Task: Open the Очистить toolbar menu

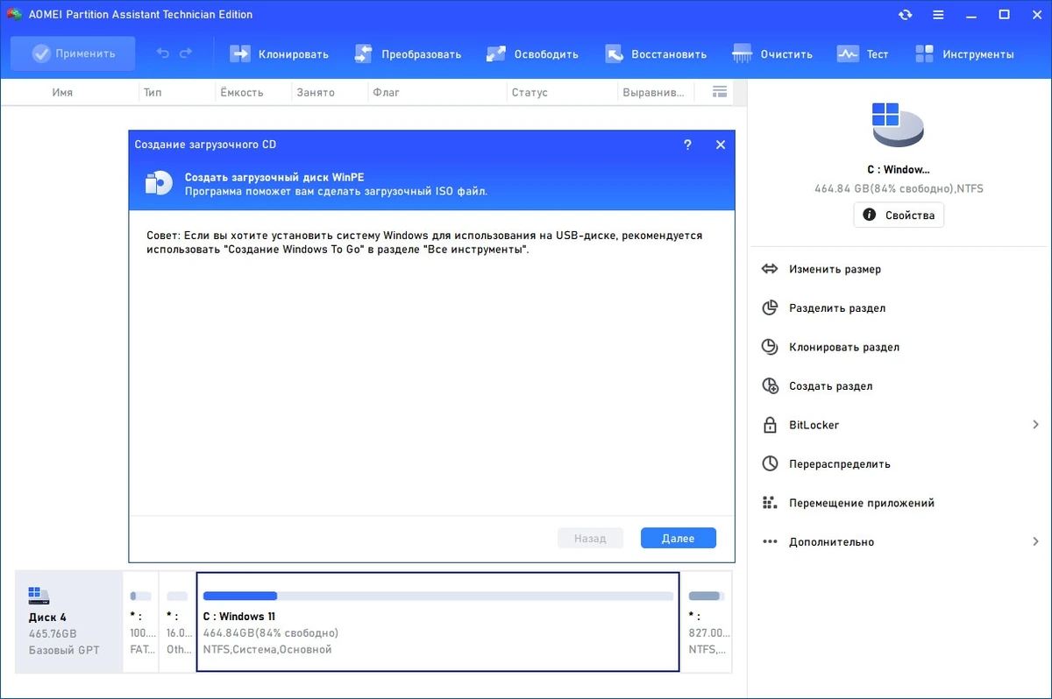Action: click(772, 53)
